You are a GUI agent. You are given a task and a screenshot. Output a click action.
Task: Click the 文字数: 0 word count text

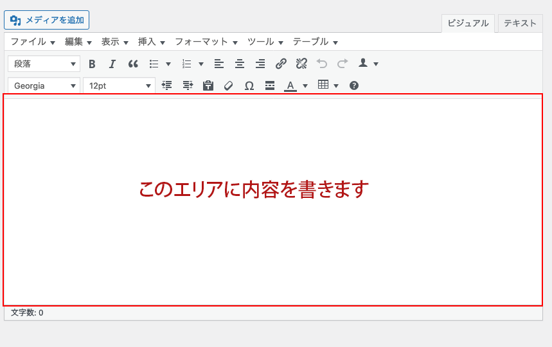(x=27, y=313)
